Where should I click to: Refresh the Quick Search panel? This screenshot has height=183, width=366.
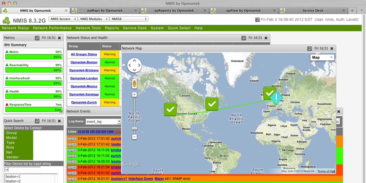37,121
